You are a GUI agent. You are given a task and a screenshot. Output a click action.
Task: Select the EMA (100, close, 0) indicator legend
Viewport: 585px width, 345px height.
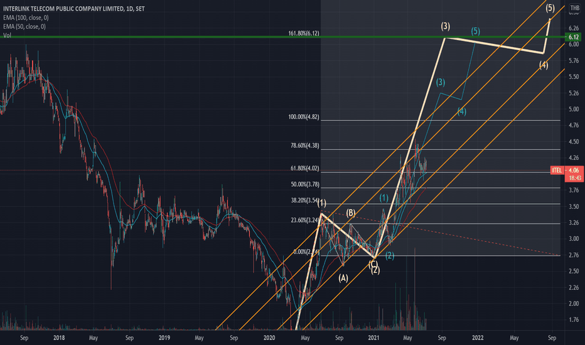click(x=26, y=18)
